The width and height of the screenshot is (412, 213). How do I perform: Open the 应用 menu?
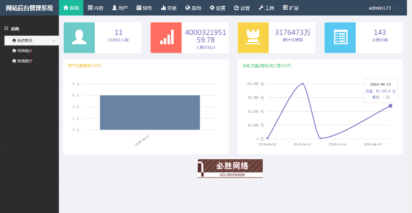193,8
